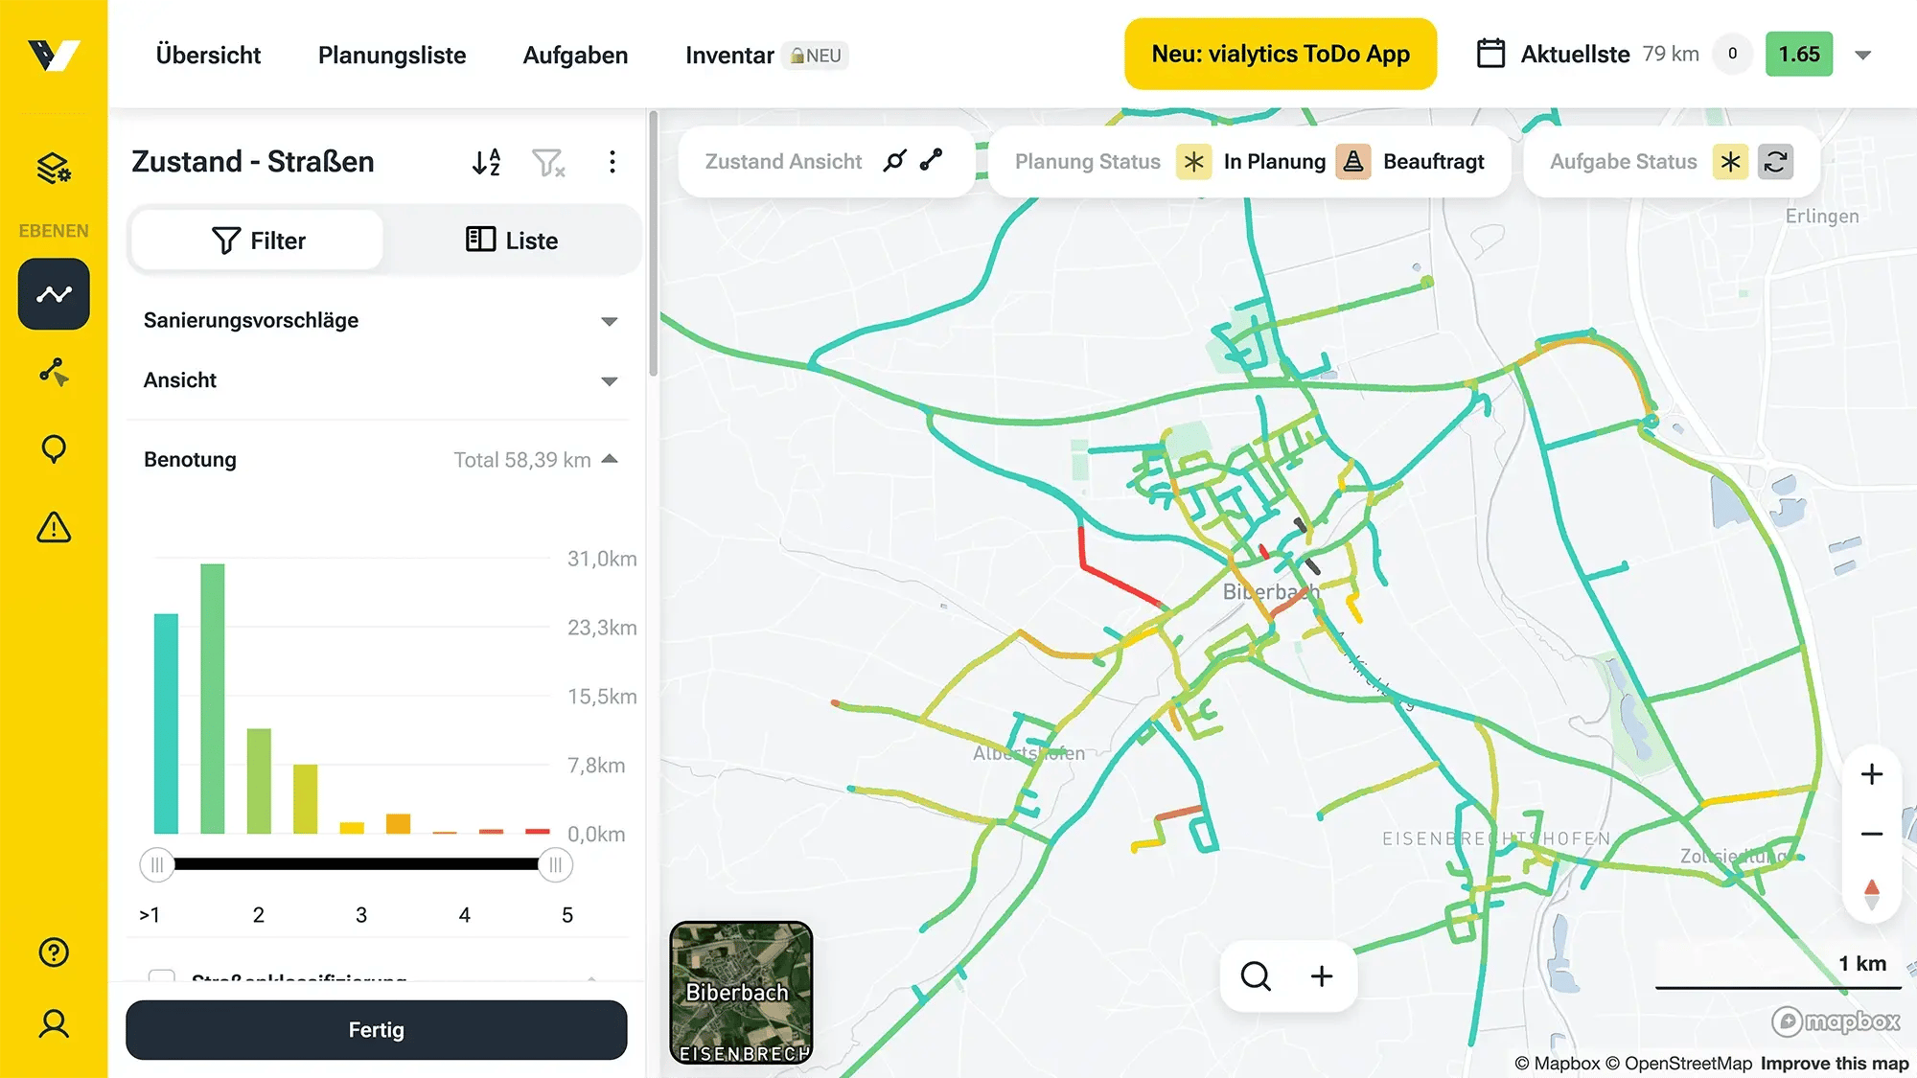Click the Fertig button
The width and height of the screenshot is (1917, 1078).
377,1030
